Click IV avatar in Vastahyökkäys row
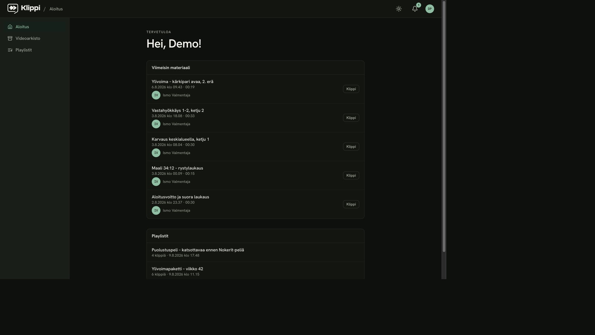595x335 pixels. pos(156,124)
